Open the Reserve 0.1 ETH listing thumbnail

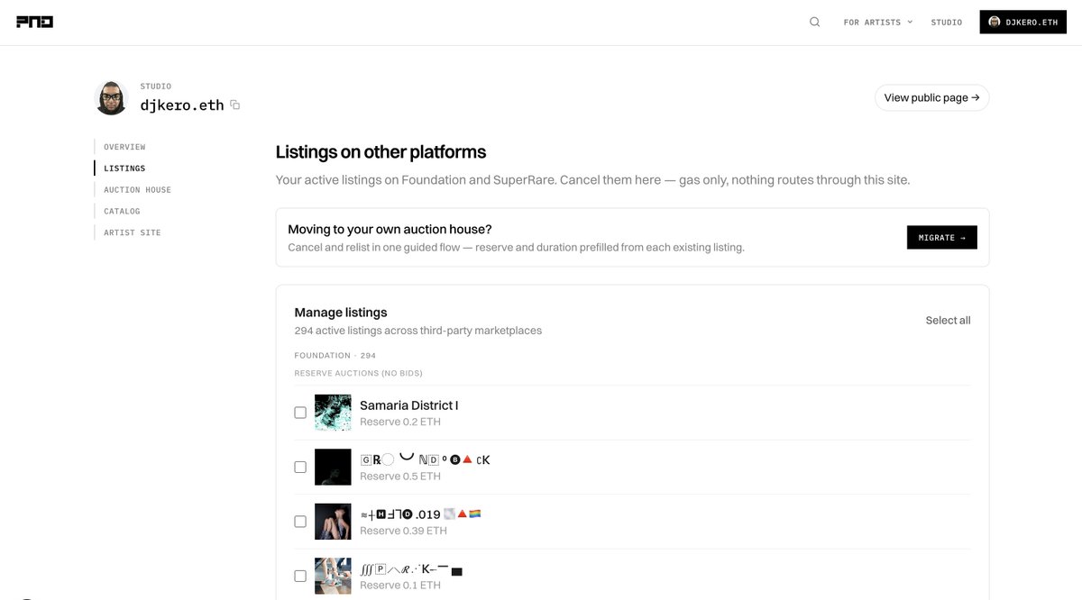point(333,577)
